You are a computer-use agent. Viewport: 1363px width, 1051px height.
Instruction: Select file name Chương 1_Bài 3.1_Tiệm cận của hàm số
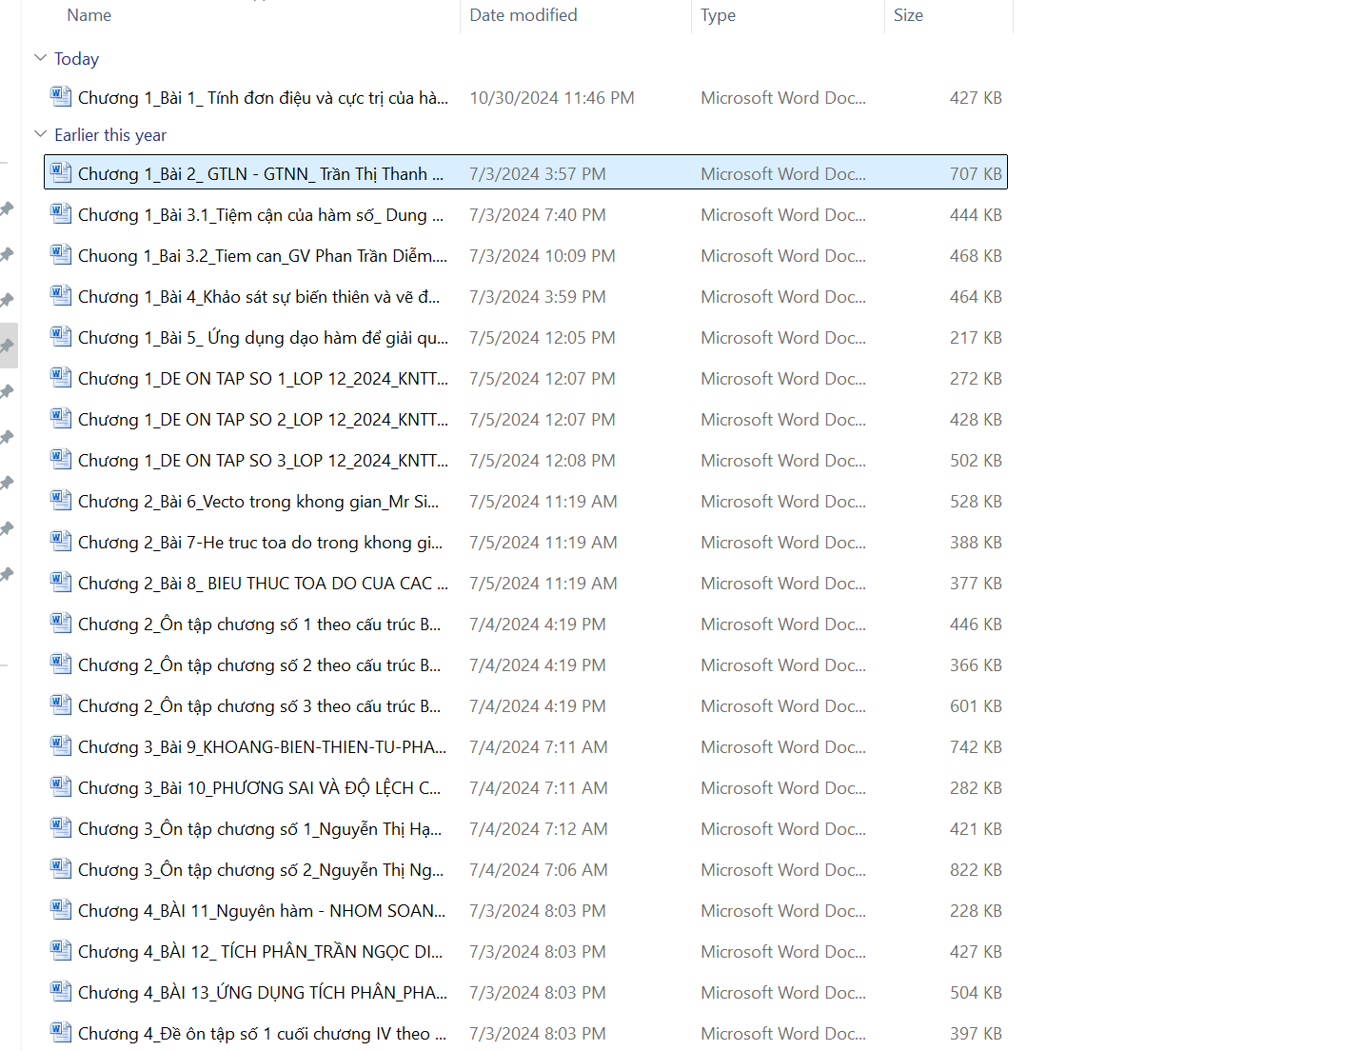pos(261,215)
